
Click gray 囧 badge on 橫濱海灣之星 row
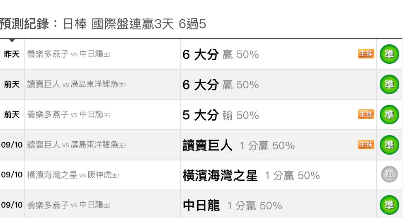pyautogui.click(x=389, y=174)
